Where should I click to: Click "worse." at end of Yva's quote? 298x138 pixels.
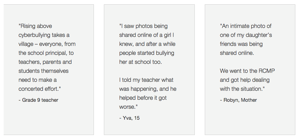(x=128, y=107)
